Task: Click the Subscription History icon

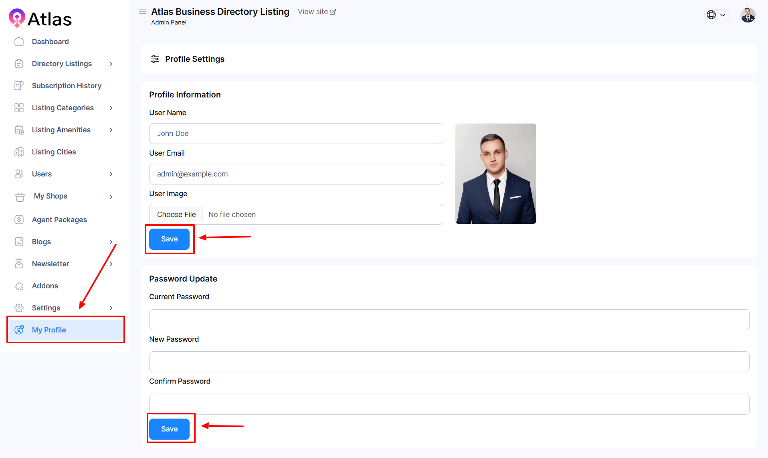Action: tap(19, 86)
